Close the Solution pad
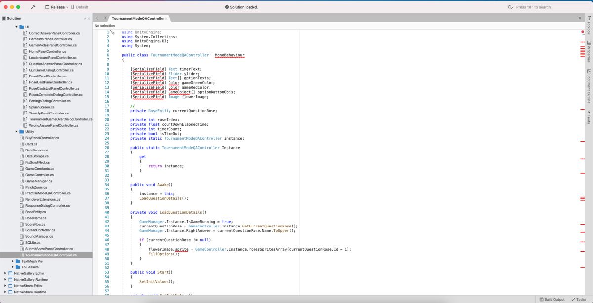 (89, 18)
